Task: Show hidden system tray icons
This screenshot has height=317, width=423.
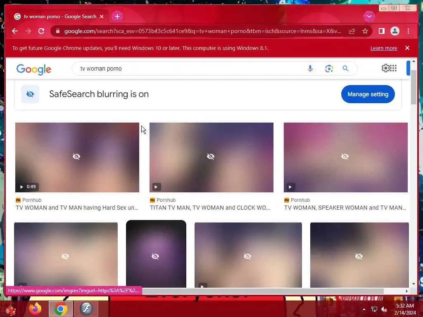Action: (x=364, y=309)
